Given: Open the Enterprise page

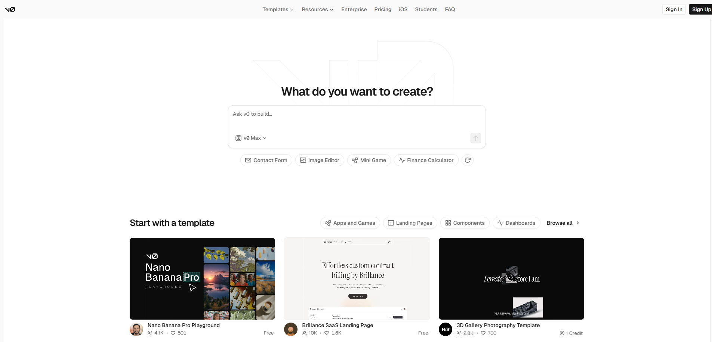Looking at the screenshot, I should [x=354, y=9].
